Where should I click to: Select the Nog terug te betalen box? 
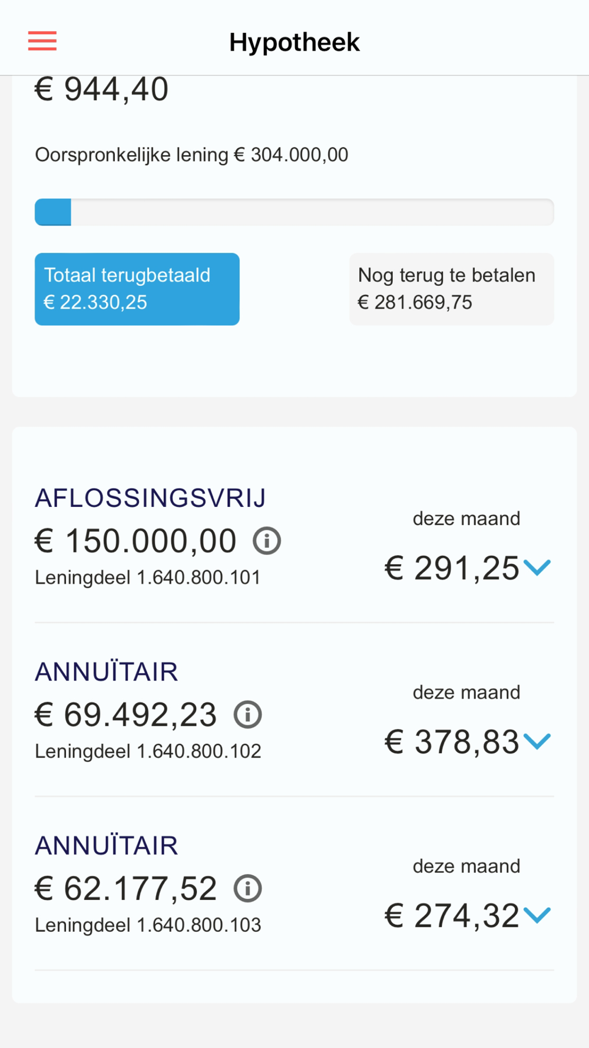click(451, 289)
